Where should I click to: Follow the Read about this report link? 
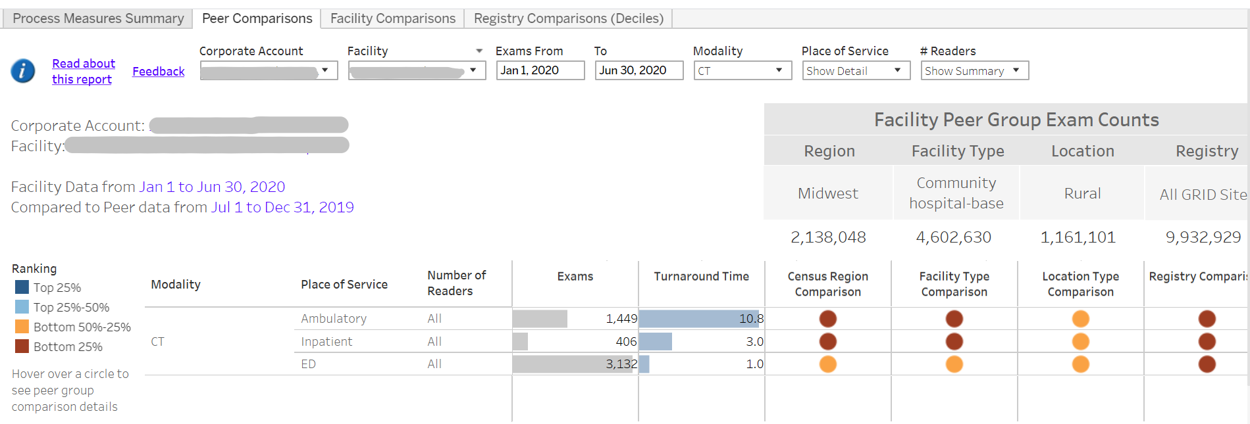click(x=84, y=71)
